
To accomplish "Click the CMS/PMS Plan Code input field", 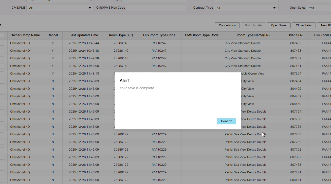I will click(x=156, y=8).
